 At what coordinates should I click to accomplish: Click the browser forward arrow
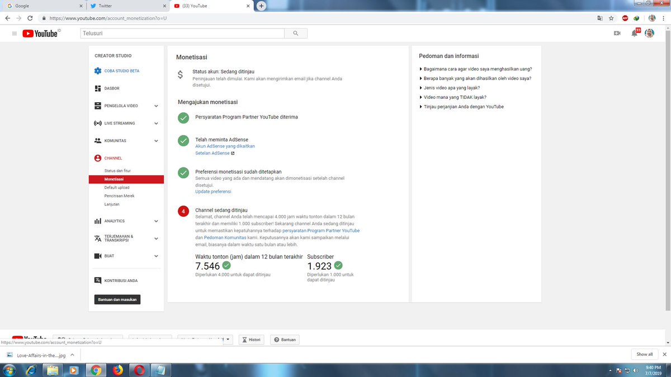click(20, 18)
